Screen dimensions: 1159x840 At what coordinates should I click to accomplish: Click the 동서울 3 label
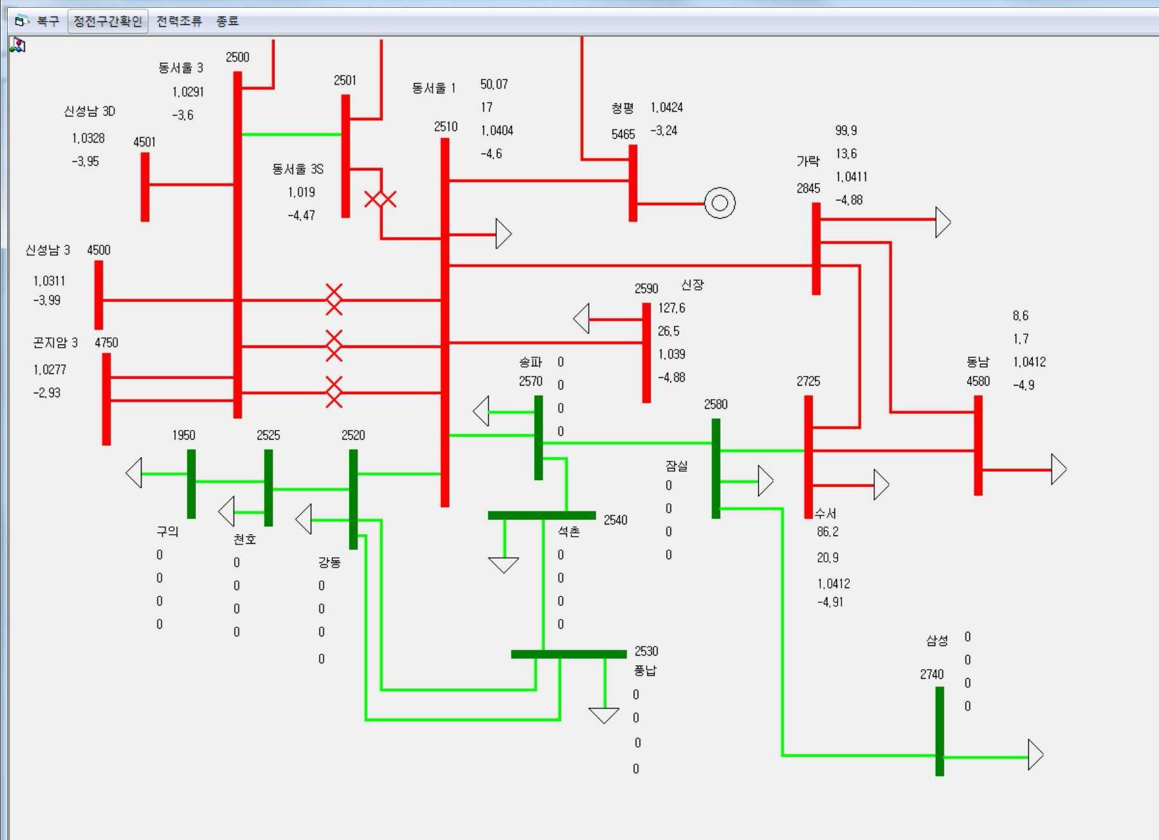[x=181, y=67]
